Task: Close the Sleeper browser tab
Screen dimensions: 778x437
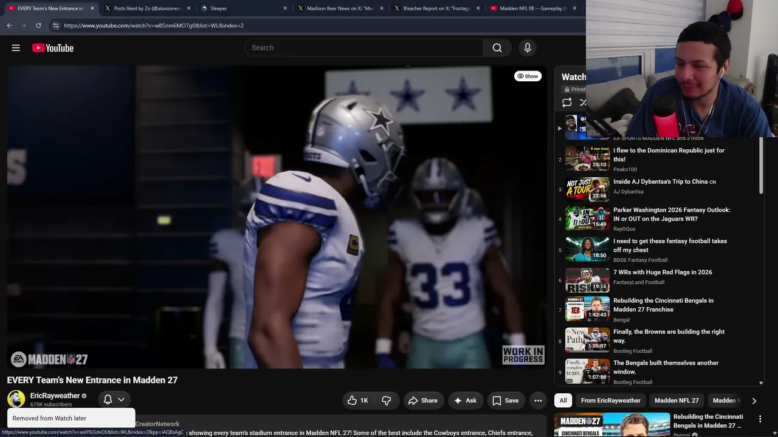Action: (285, 8)
